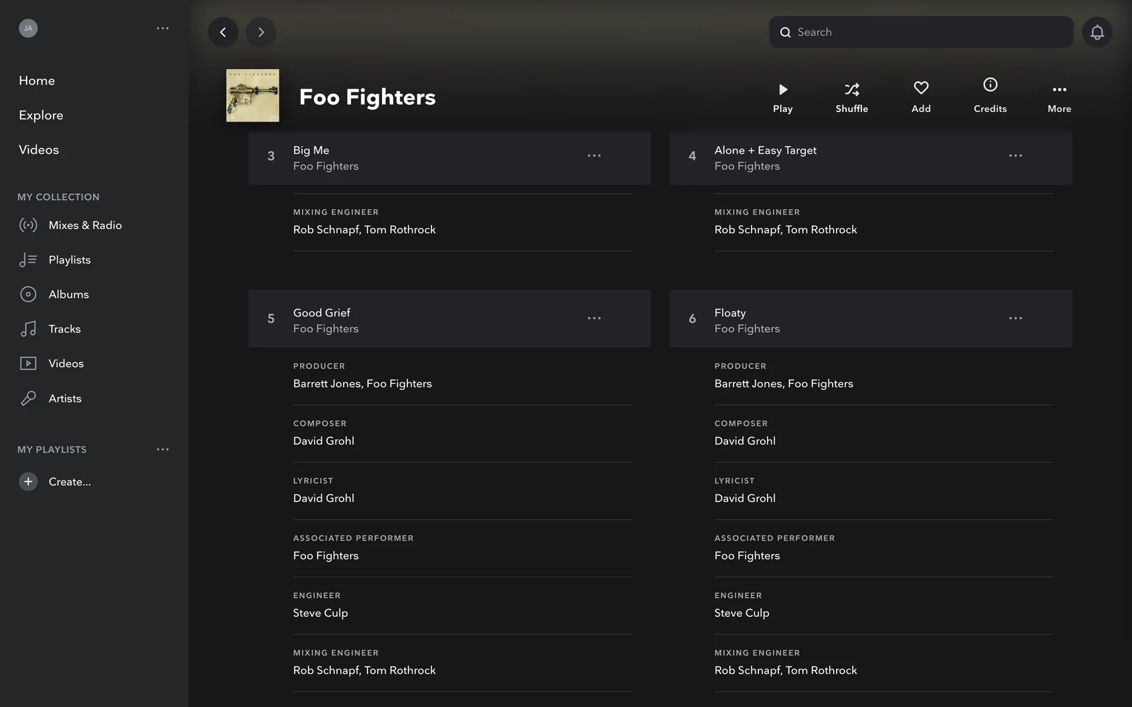Go forward with the right arrow

[261, 32]
